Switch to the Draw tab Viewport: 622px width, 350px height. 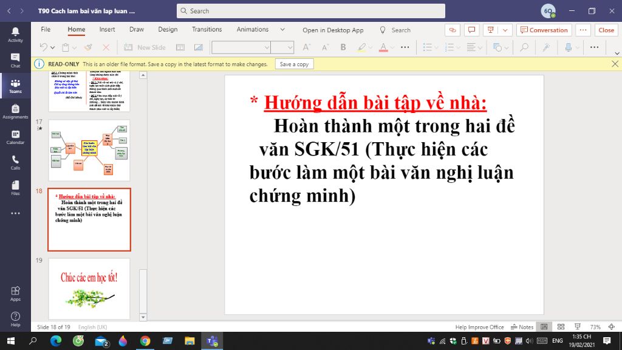coord(137,29)
